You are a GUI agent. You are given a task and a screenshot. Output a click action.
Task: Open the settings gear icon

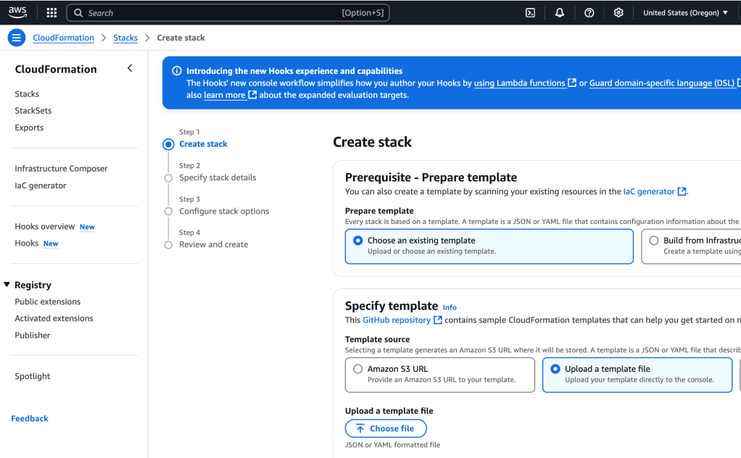618,12
